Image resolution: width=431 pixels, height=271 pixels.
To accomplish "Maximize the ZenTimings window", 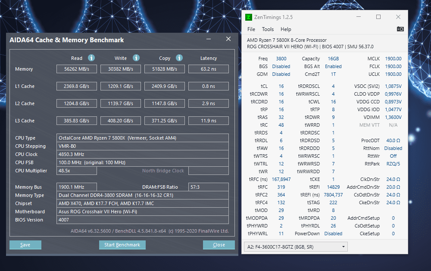I will pyautogui.click(x=378, y=17).
